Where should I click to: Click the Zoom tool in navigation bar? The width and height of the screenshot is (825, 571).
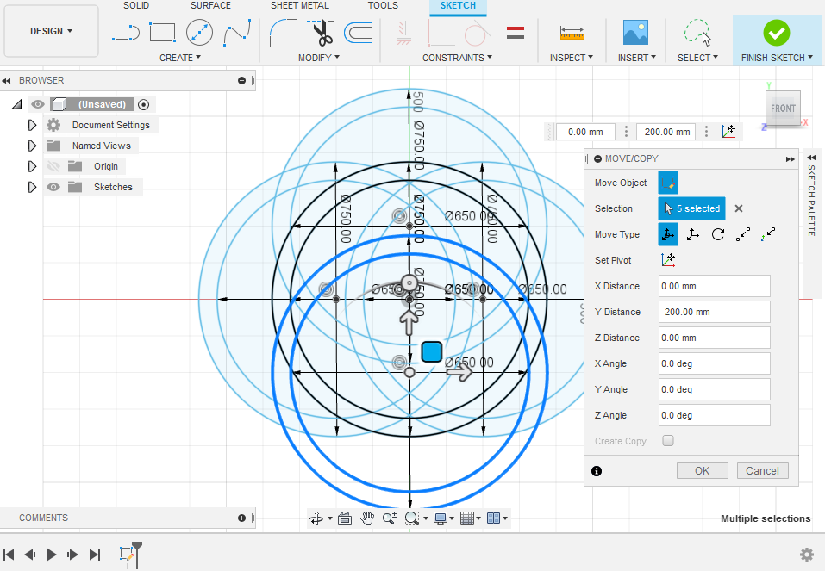pyautogui.click(x=390, y=518)
